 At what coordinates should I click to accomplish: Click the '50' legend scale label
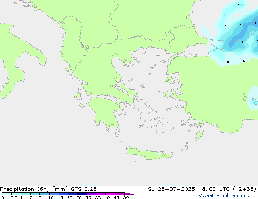(126, 197)
